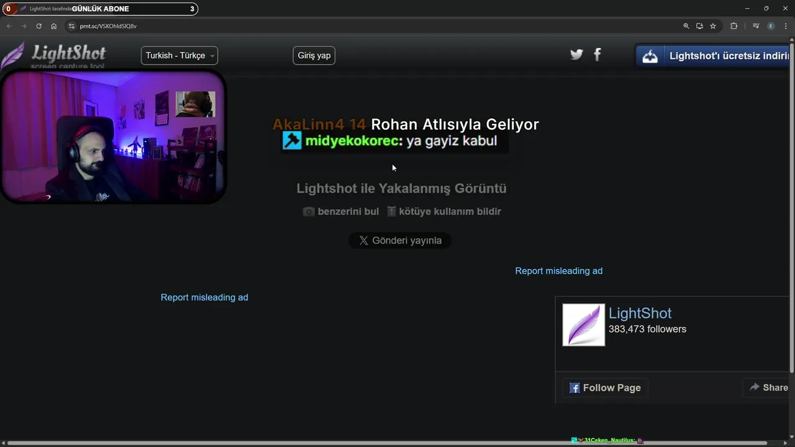Open the browser profile avatar
Viewport: 795px width, 447px height.
[x=771, y=26]
